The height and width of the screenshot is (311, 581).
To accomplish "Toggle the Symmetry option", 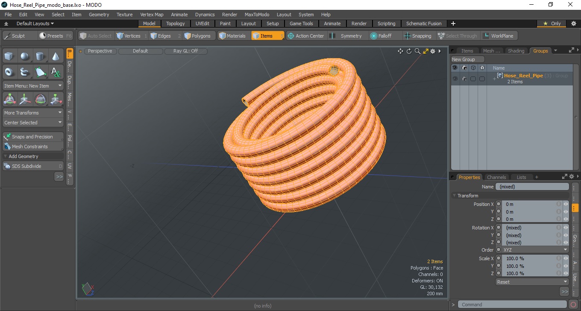I will 346,36.
